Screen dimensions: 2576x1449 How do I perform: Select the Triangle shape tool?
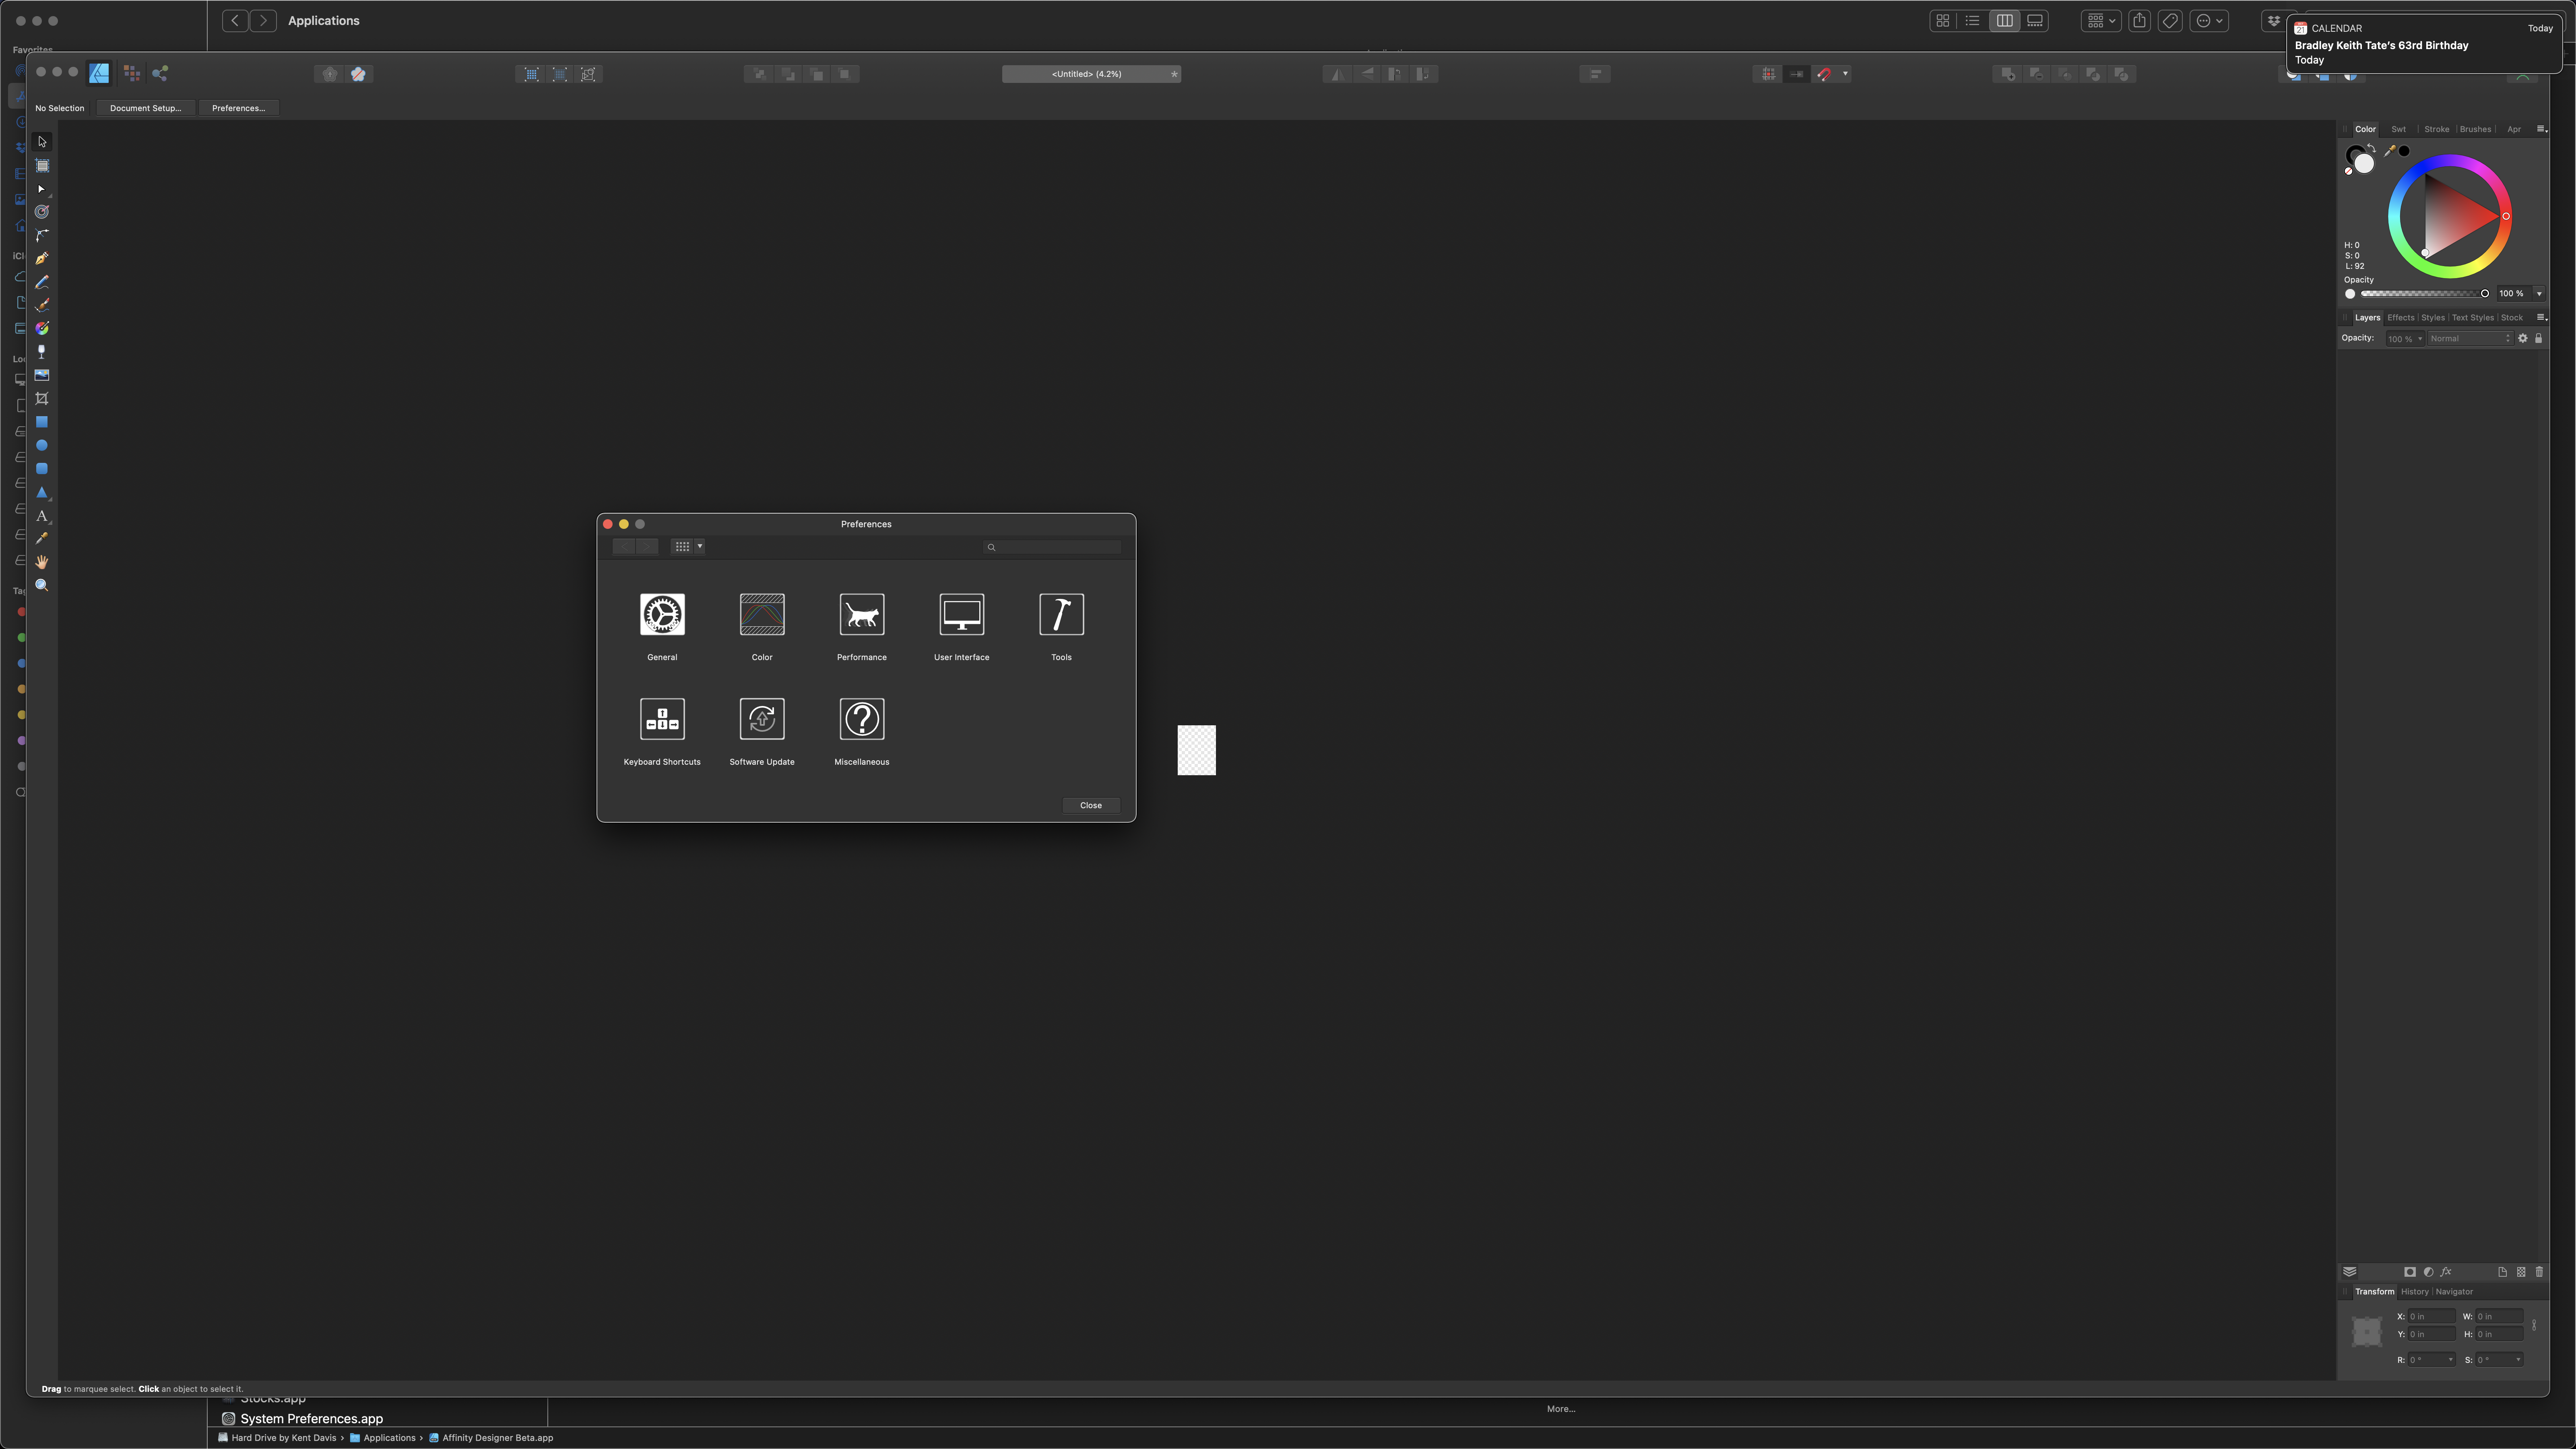42,492
